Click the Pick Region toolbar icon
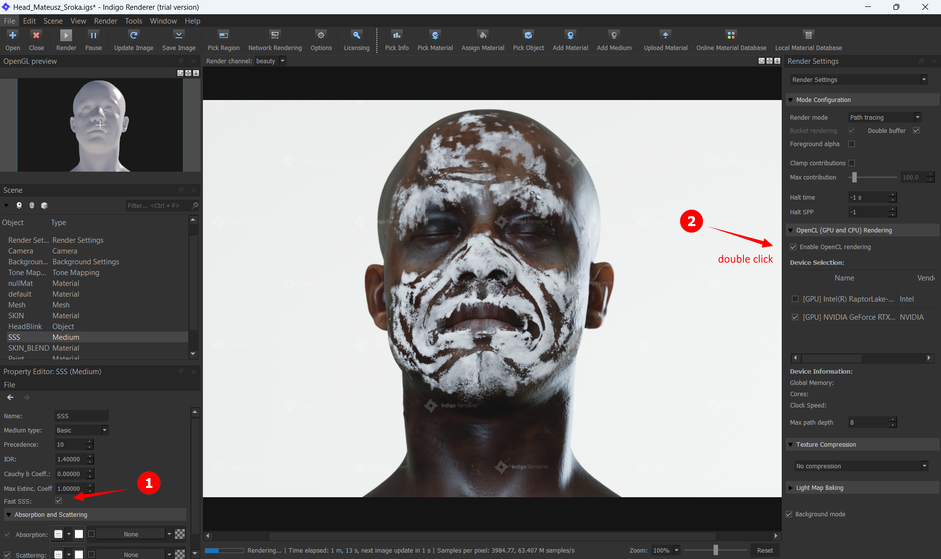This screenshot has height=559, width=941. click(223, 35)
